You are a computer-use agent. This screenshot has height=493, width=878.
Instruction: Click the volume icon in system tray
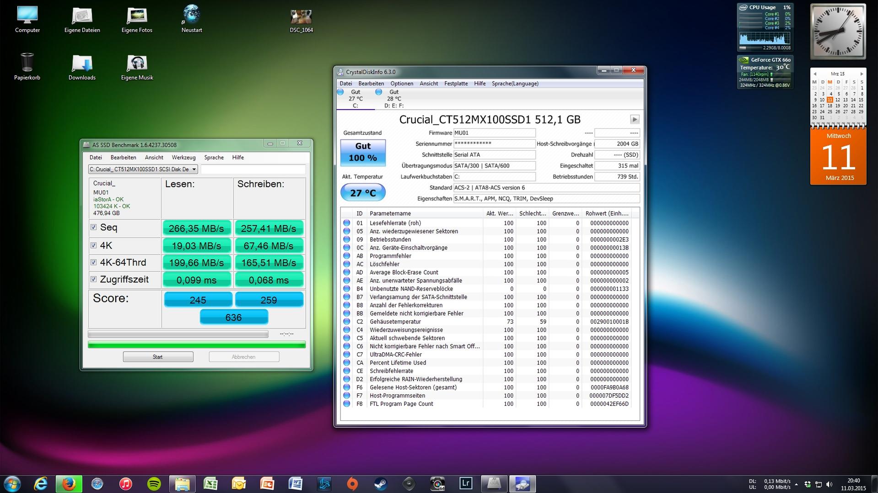tap(829, 484)
